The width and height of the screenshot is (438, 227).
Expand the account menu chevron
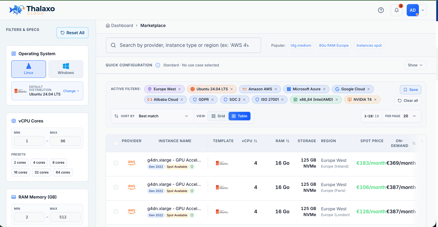tap(423, 10)
